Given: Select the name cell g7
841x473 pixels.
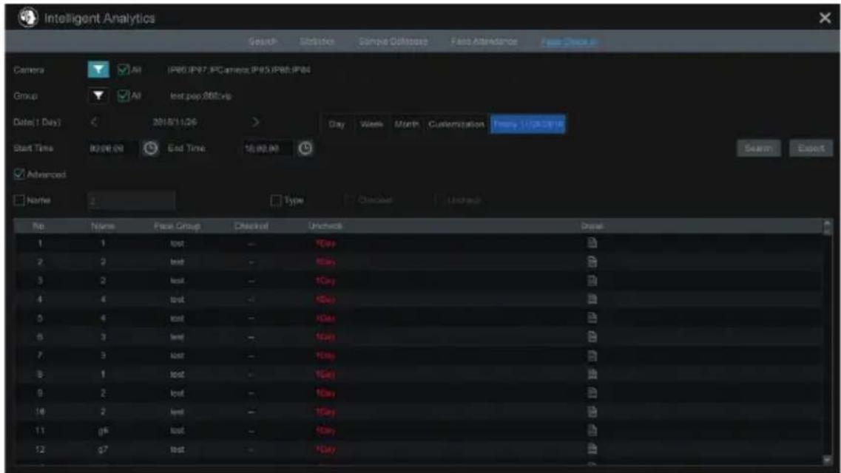Looking at the screenshot, I should 103,449.
